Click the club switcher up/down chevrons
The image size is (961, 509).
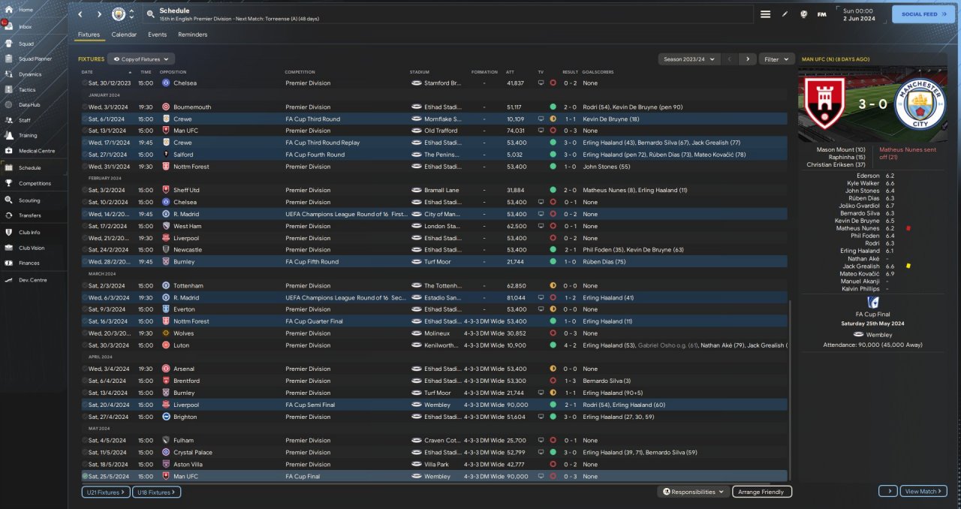(x=131, y=14)
